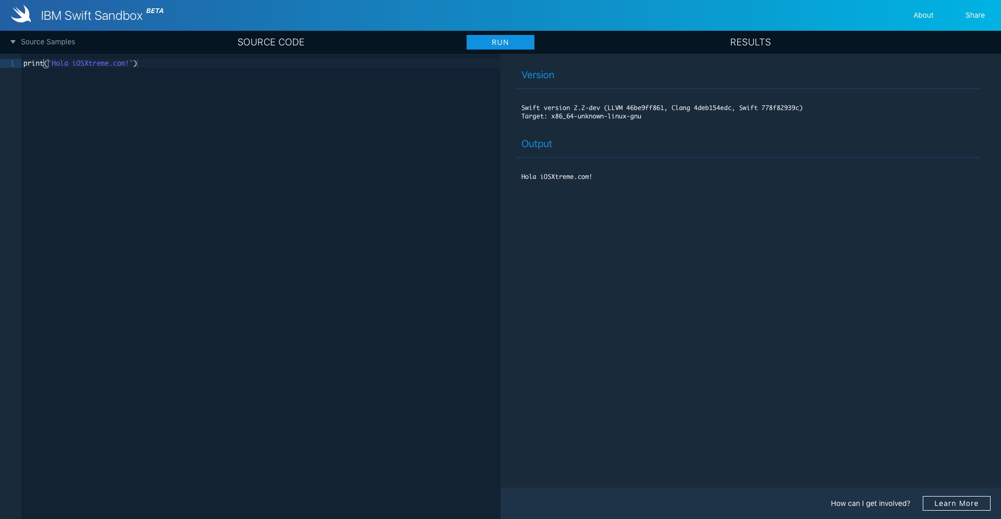Place cursor in the print code line
The width and height of the screenshot is (1001, 519).
pos(261,63)
